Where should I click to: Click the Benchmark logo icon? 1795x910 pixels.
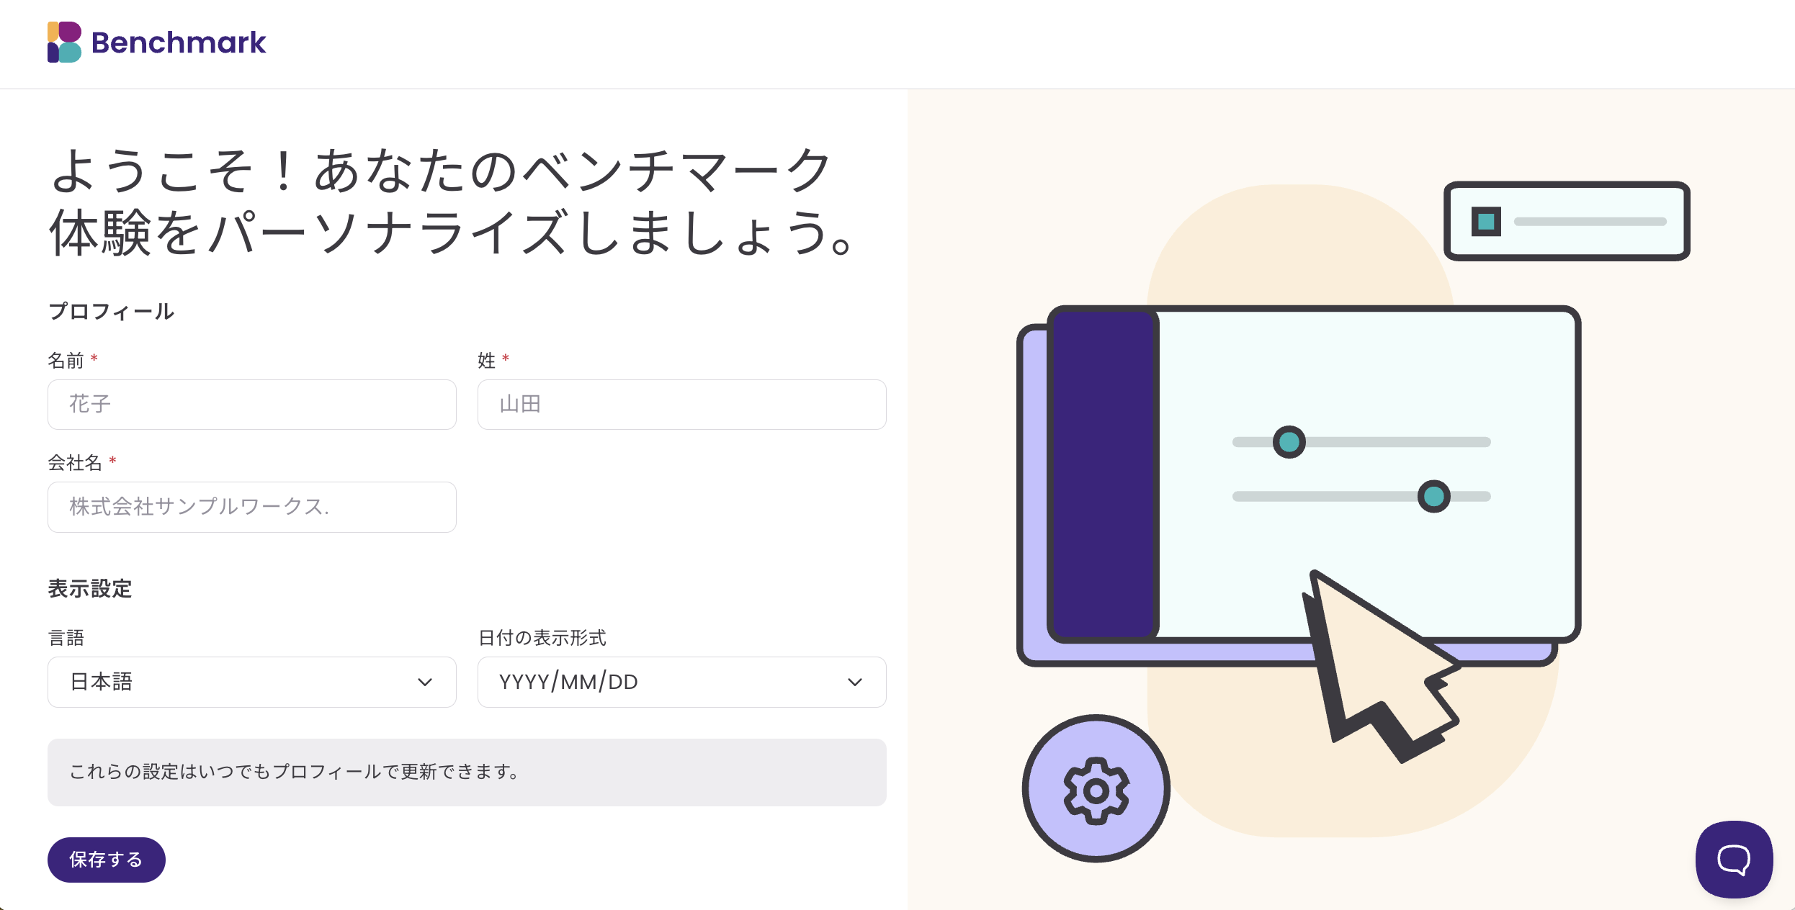[64, 42]
